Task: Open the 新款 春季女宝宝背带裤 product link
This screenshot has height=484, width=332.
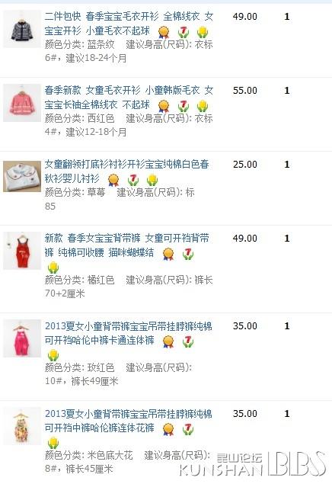Action: pos(126,245)
